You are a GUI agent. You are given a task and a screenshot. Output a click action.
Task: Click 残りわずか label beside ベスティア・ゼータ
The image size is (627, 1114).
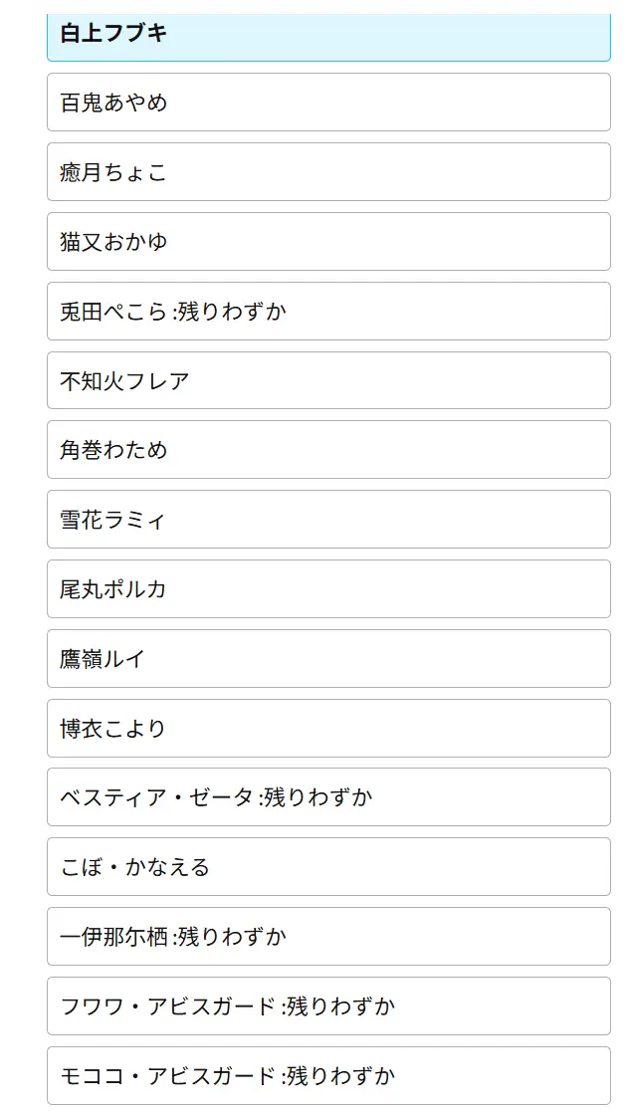point(318,797)
